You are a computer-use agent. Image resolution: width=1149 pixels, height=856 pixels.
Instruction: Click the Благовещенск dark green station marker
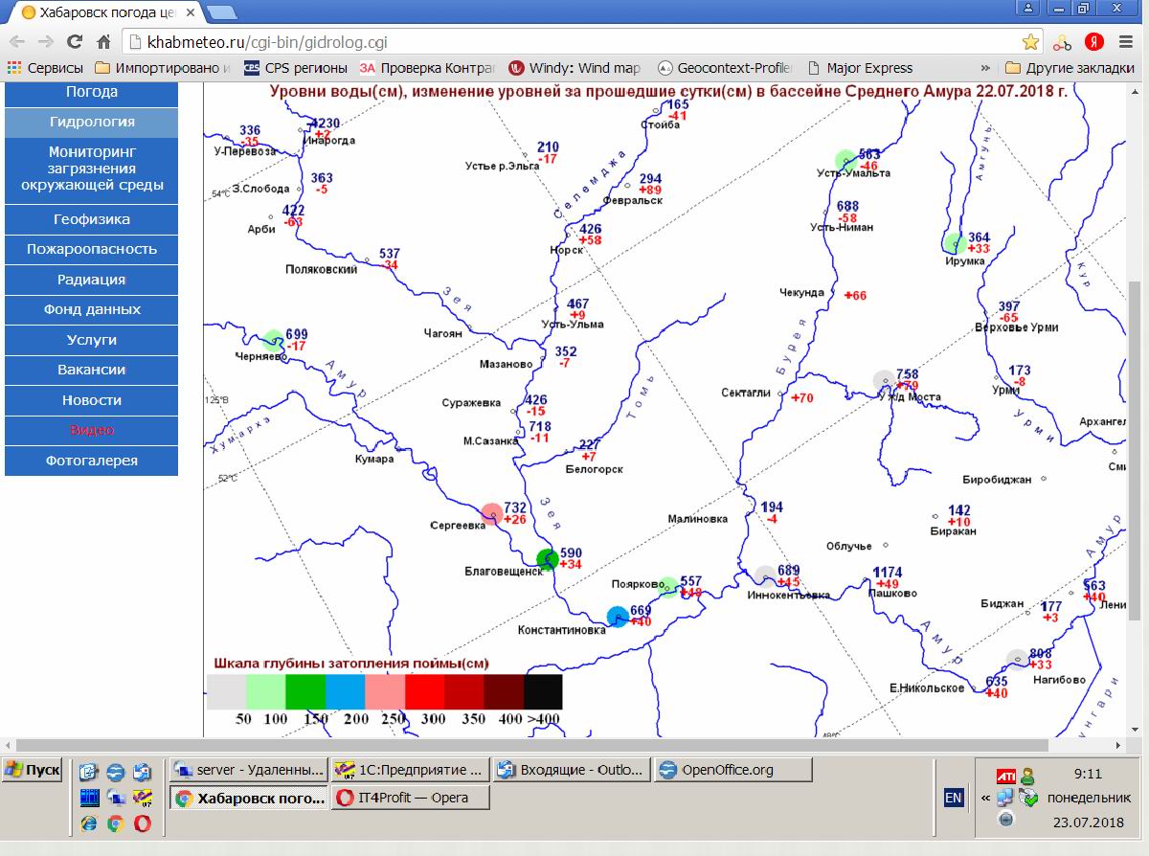(x=547, y=559)
